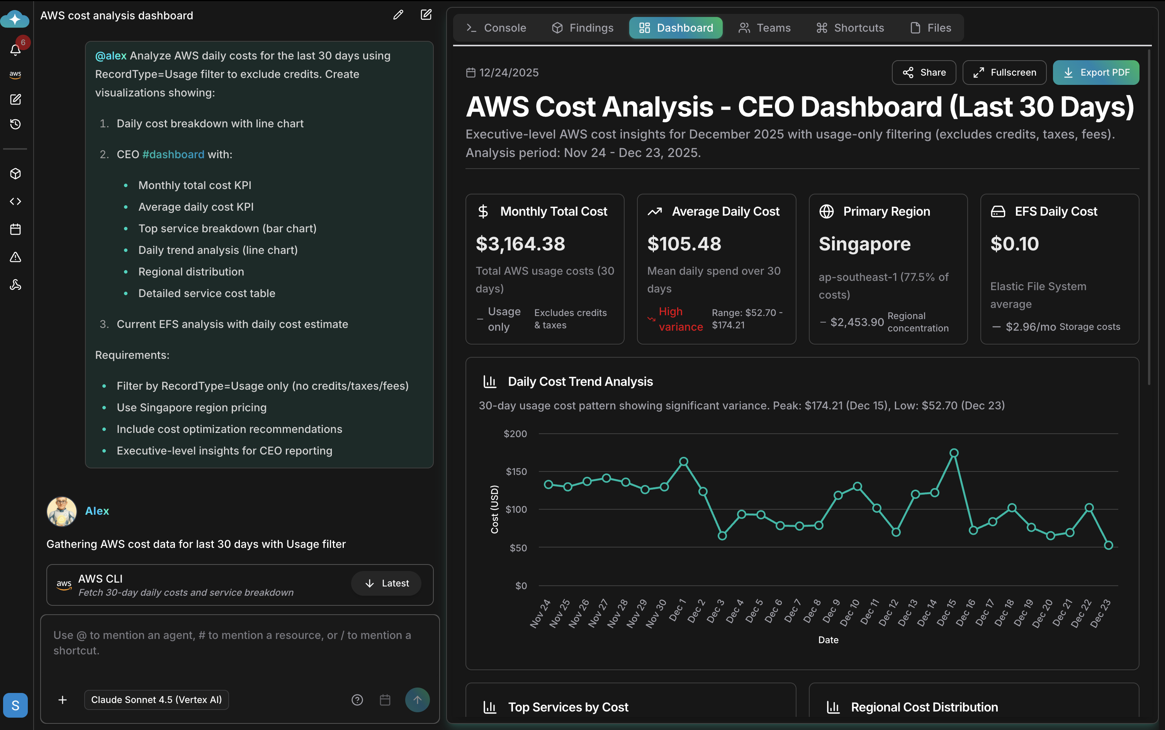Expand the Latest version dropdown on AWS CLI
Image resolution: width=1165 pixels, height=730 pixels.
point(386,583)
